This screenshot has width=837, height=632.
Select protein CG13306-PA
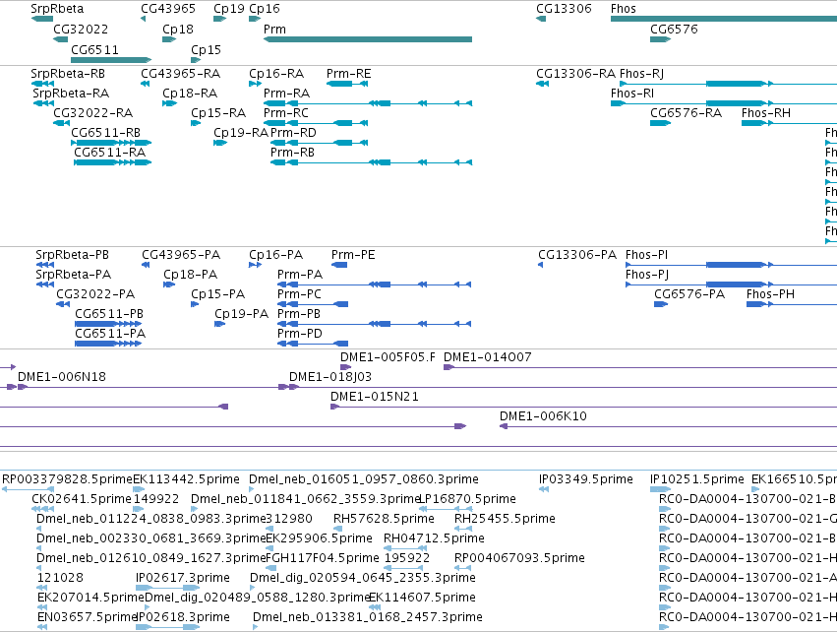coord(577,255)
